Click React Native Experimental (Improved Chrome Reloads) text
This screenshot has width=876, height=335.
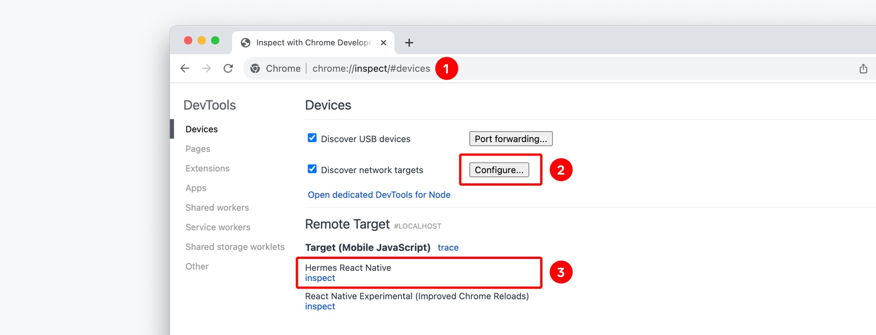[x=417, y=296]
